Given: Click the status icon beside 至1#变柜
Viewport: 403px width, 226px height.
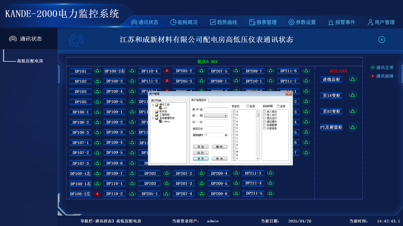Looking at the screenshot, I should click(x=353, y=95).
